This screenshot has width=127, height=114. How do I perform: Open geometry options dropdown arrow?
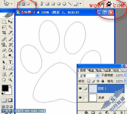(x=81, y=4)
